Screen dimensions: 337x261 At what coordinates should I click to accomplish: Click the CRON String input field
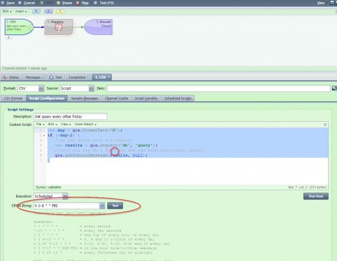point(66,205)
